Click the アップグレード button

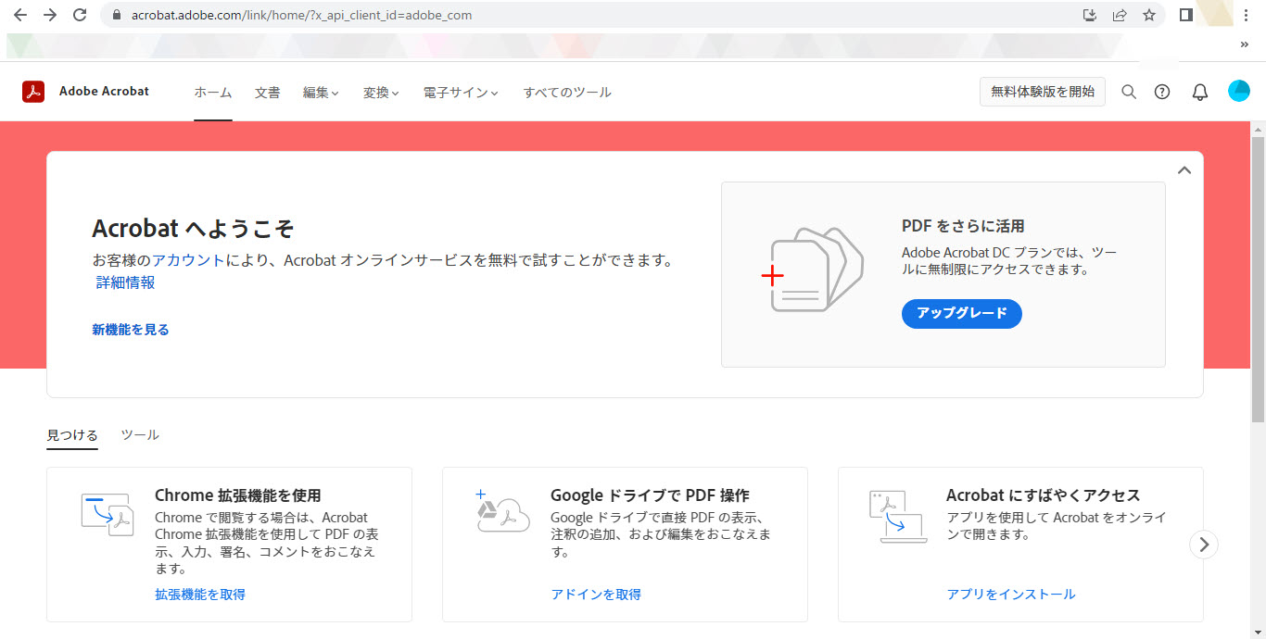pos(961,314)
